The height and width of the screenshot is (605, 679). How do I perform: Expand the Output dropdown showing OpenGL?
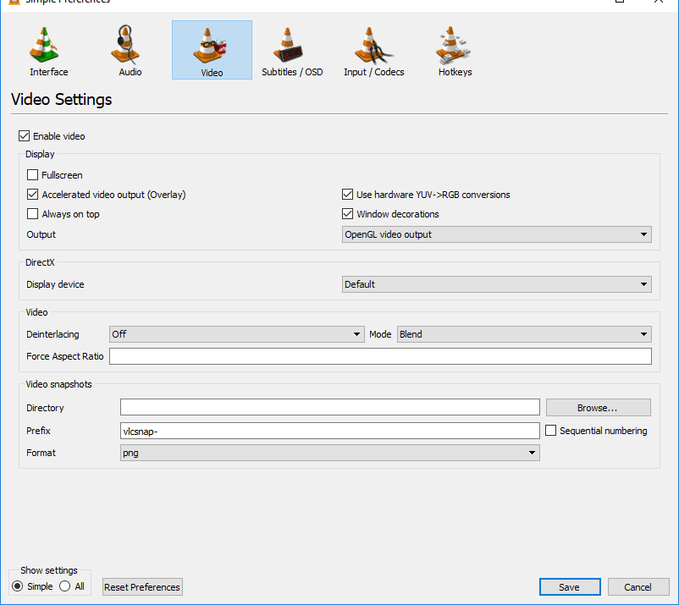pyautogui.click(x=497, y=234)
